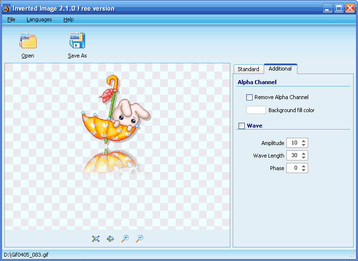Click the Open folder icon

pos(28,41)
